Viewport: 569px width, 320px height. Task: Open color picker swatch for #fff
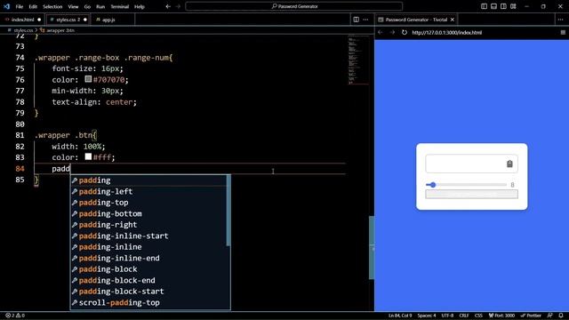88,156
